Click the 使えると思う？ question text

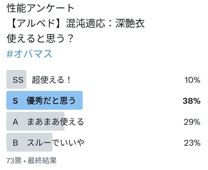(x=40, y=39)
